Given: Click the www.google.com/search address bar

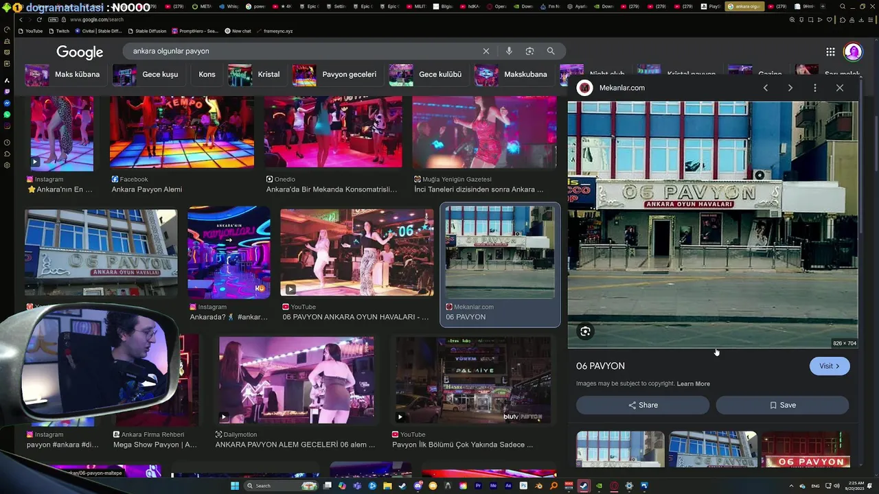Looking at the screenshot, I should click(x=96, y=19).
